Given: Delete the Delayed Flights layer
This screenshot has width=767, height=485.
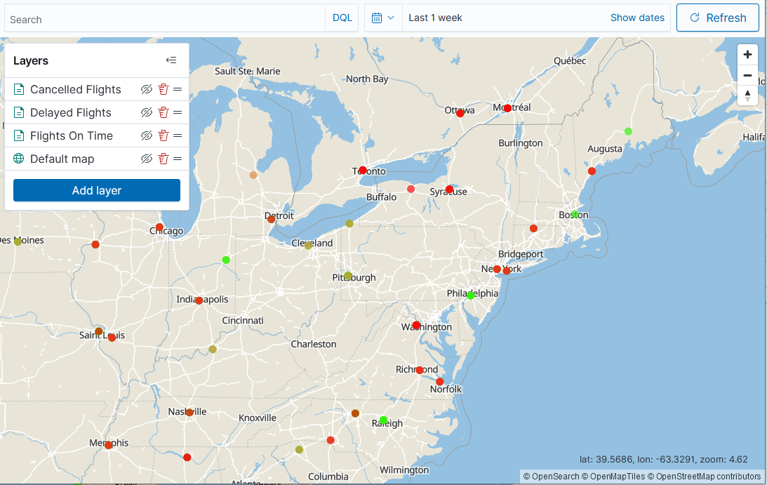Looking at the screenshot, I should 164,112.
